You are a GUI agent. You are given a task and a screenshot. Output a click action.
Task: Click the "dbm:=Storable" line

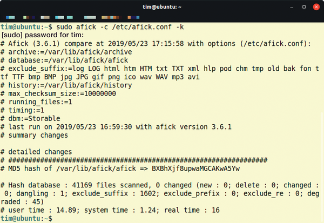tap(33, 121)
